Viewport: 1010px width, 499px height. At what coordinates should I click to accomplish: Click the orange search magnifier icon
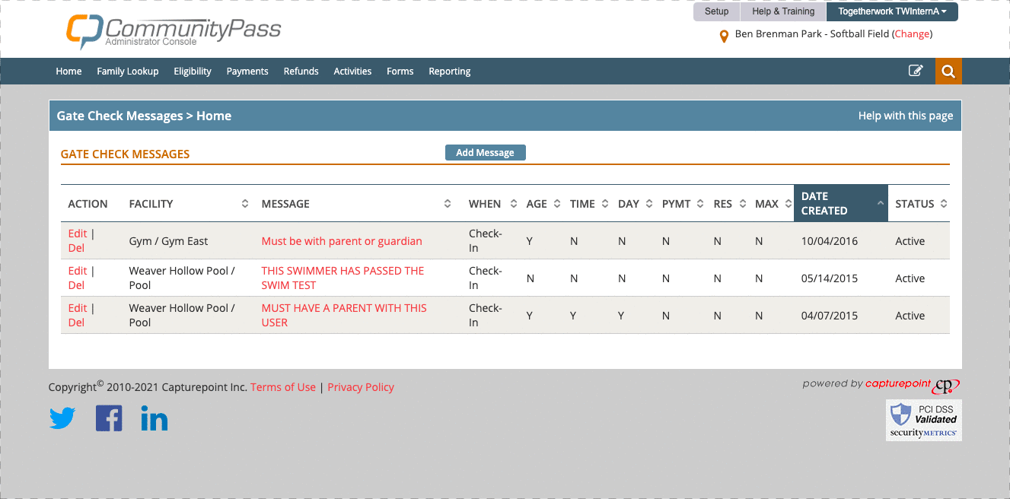[948, 72]
